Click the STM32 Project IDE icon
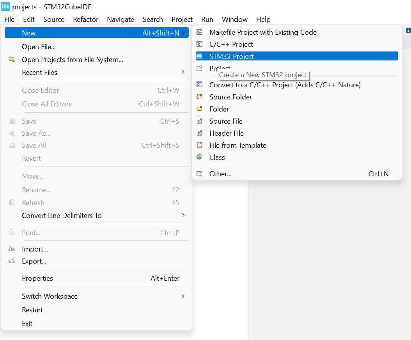 coord(200,56)
